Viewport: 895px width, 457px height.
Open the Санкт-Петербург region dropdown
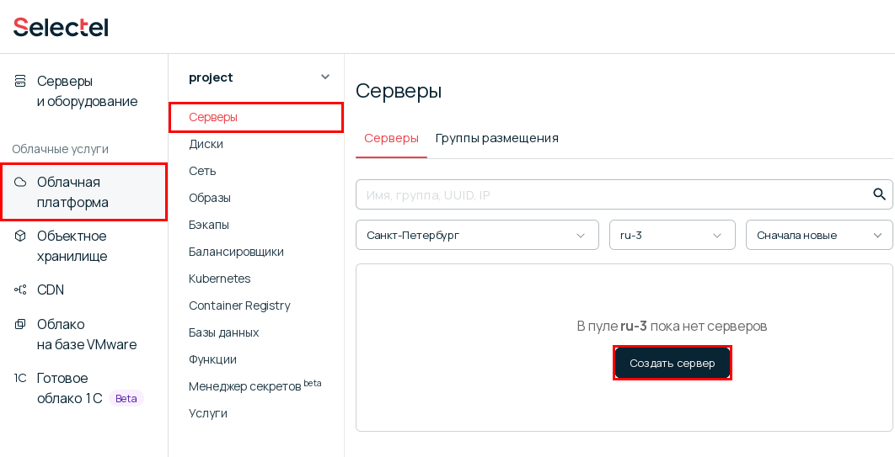coord(477,235)
